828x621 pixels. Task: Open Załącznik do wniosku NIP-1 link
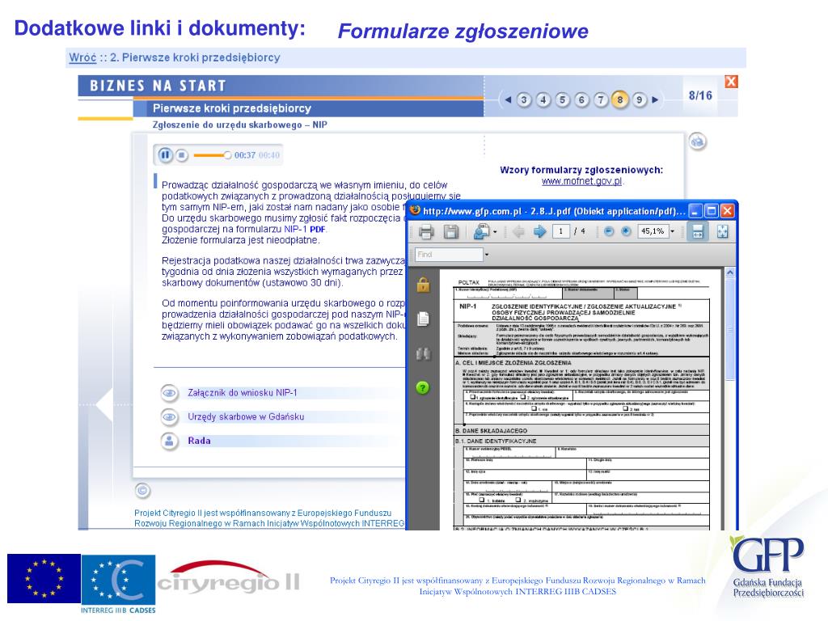tap(243, 393)
